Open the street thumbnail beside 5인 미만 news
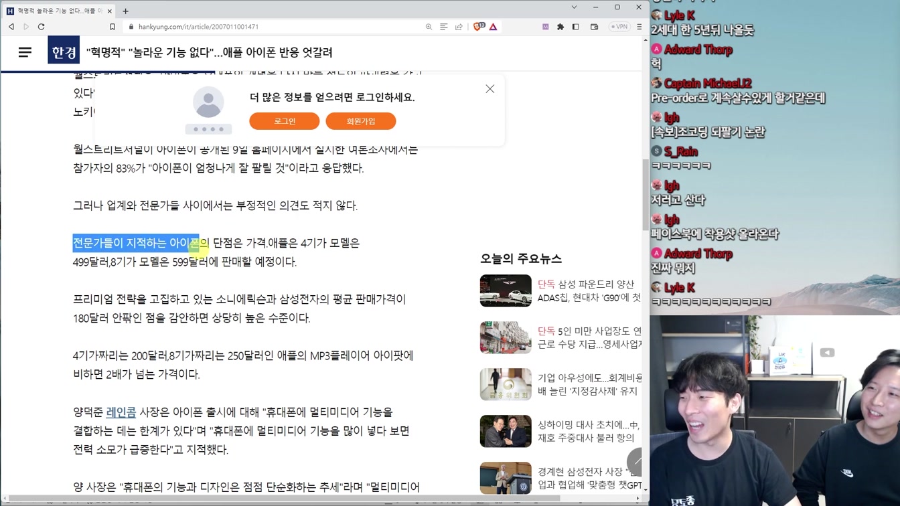The height and width of the screenshot is (506, 900). [506, 337]
